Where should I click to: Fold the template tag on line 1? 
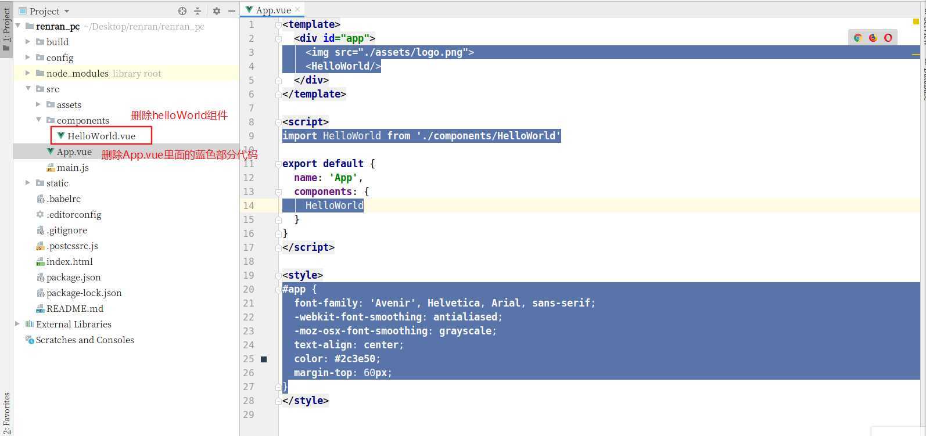(x=279, y=25)
